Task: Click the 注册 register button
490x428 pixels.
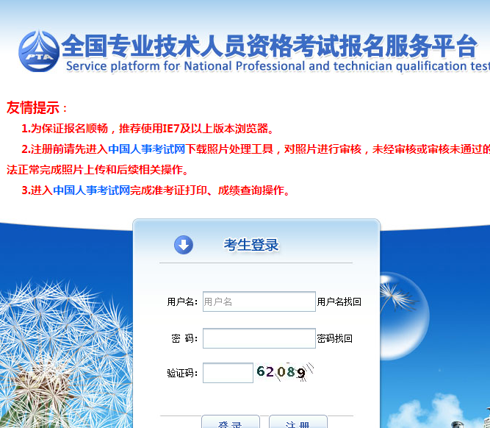Action: click(x=298, y=421)
